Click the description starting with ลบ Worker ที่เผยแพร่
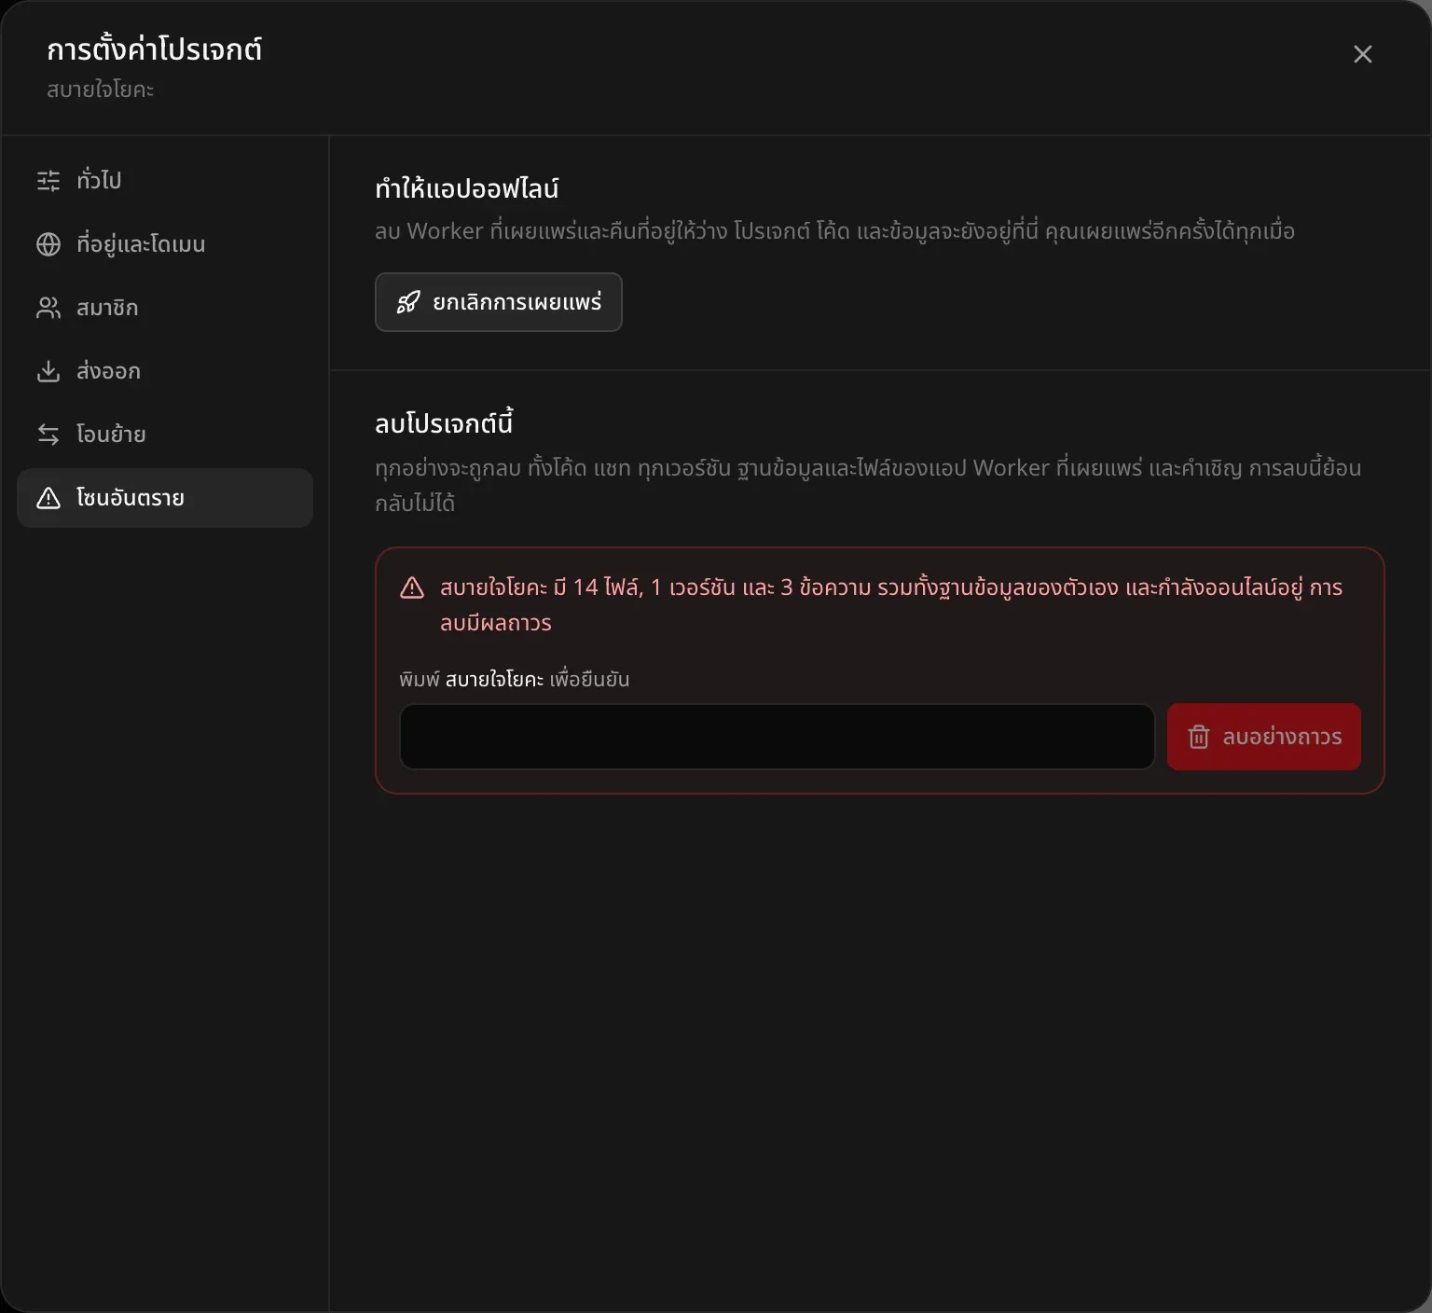This screenshot has height=1313, width=1432. 834,231
